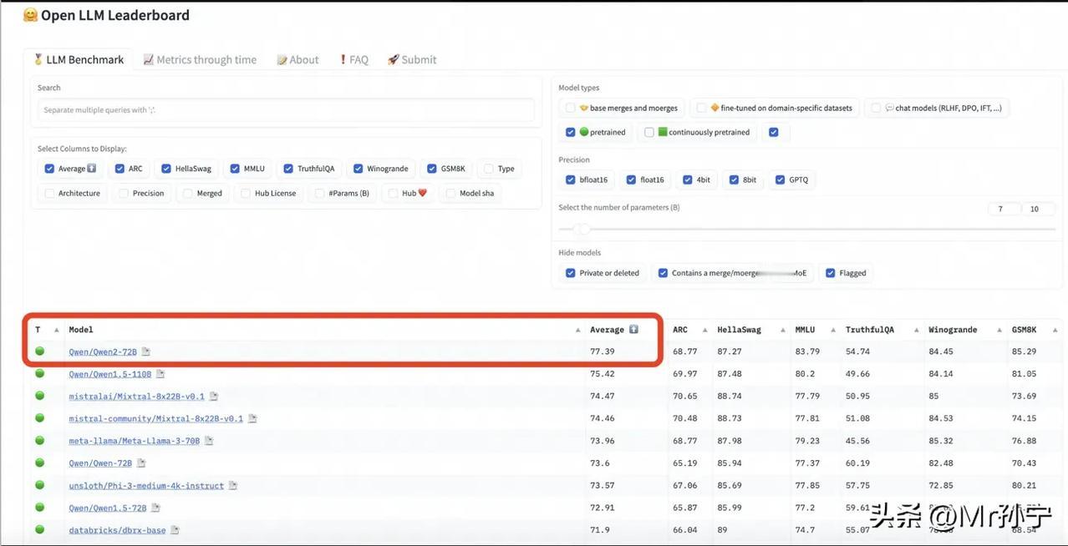Open document icon beside databricks/dbrx-base
Screen dimensions: 1068x546
(175, 530)
